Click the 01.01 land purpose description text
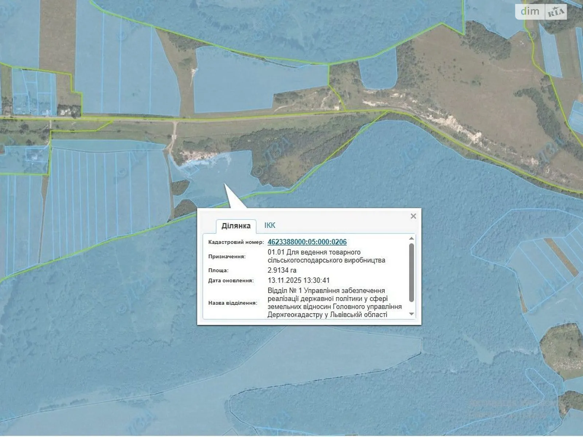 [326, 256]
